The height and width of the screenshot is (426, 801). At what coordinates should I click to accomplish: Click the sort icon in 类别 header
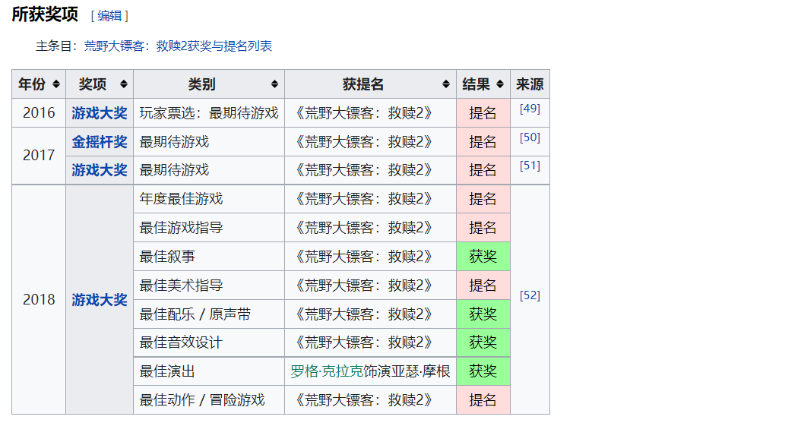(x=274, y=84)
